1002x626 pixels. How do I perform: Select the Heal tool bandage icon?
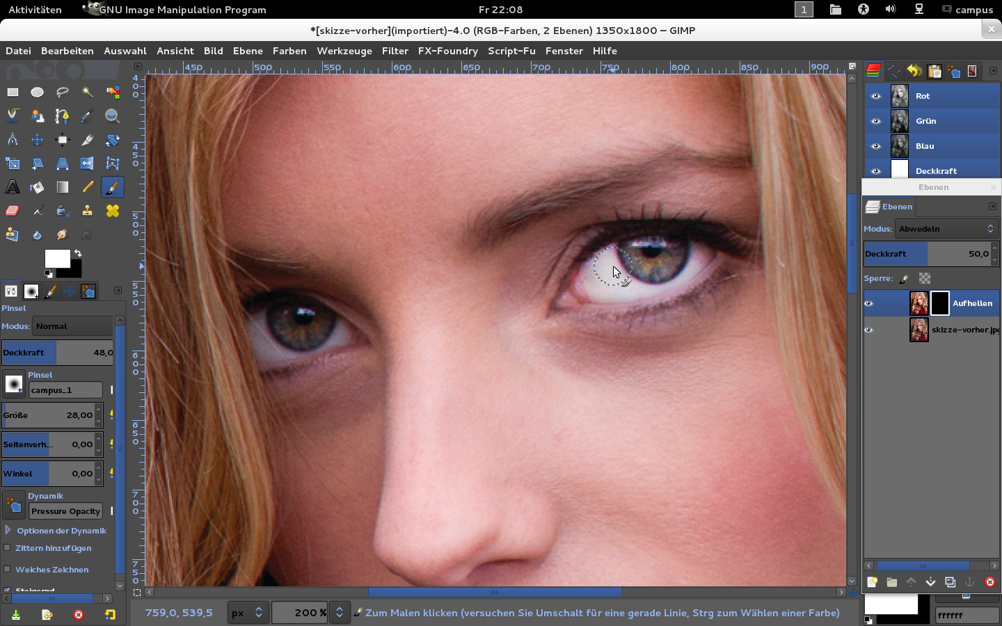[112, 211]
